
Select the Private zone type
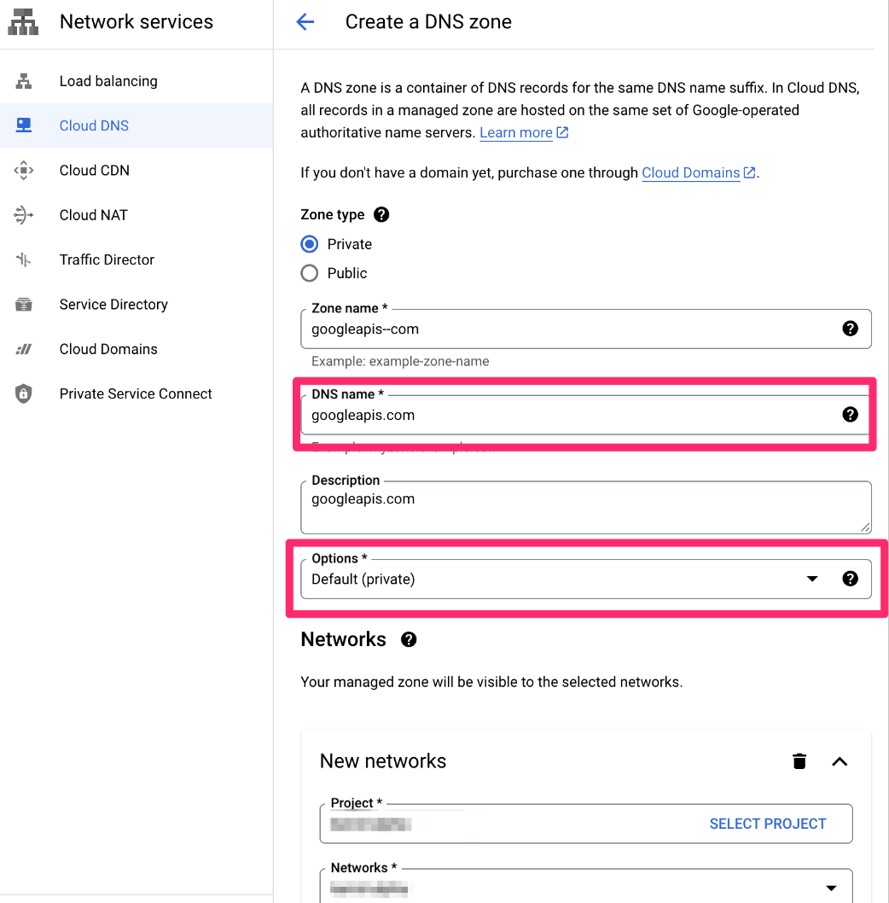point(310,244)
